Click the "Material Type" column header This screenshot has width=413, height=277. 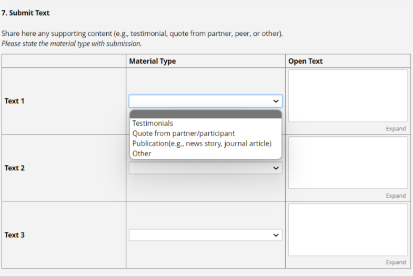pyautogui.click(x=153, y=61)
